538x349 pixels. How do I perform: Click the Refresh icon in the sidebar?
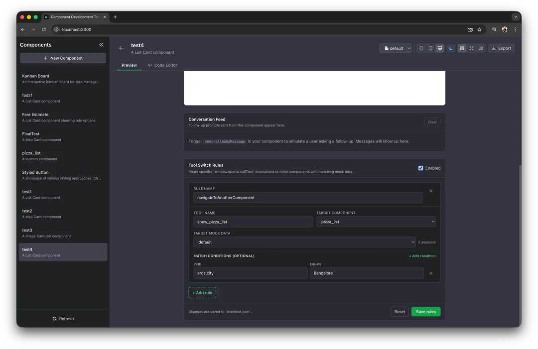coord(54,319)
